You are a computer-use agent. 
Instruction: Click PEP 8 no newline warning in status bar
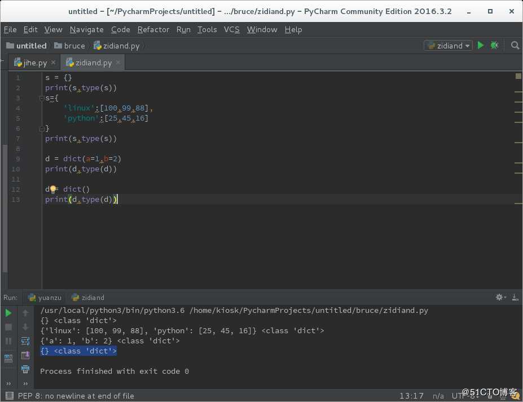point(76,396)
